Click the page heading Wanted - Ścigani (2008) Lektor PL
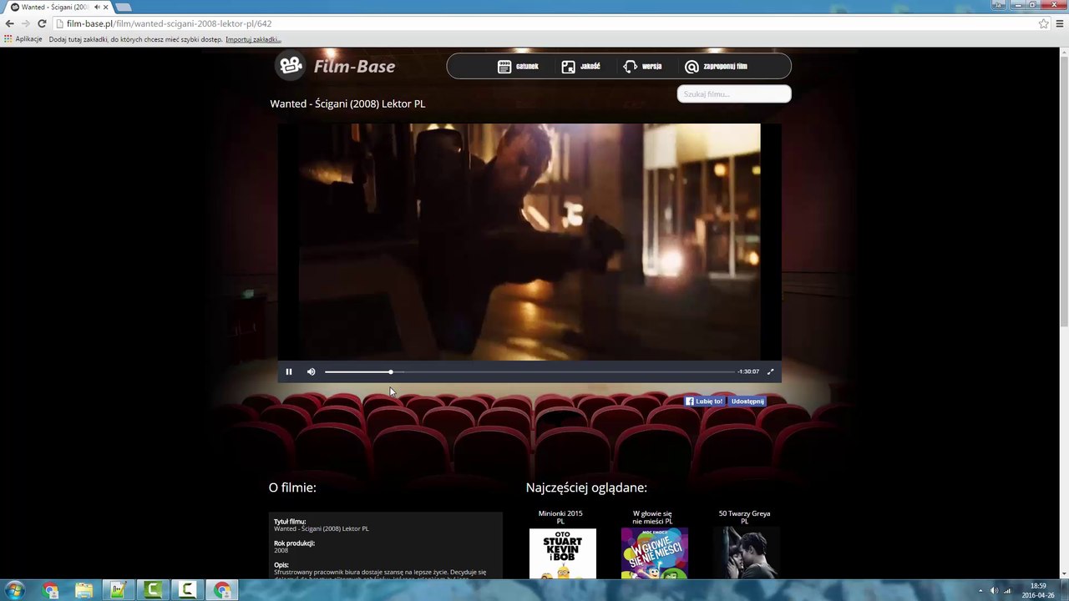Screen dimensions: 1069x601 point(347,104)
